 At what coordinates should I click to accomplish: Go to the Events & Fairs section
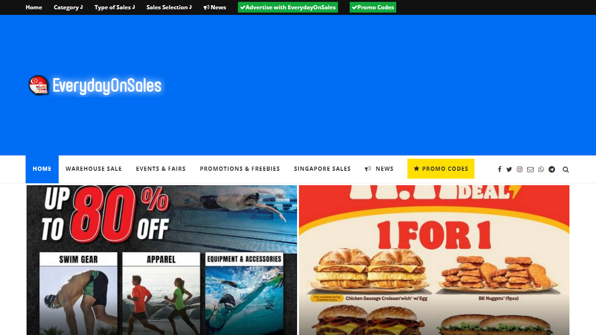pos(161,169)
